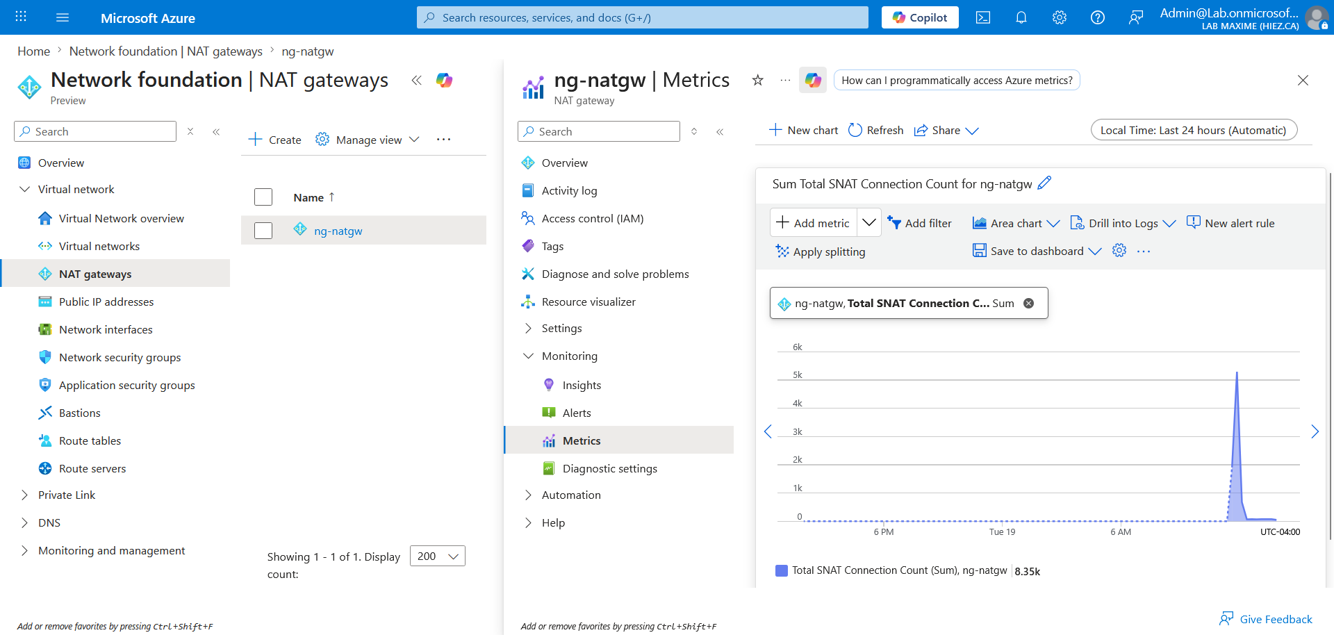Open more options ellipsis beside Metrics title
The width and height of the screenshot is (1334, 635).
pyautogui.click(x=785, y=81)
